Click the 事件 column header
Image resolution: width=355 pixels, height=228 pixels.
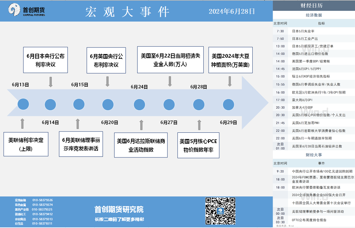(322, 163)
